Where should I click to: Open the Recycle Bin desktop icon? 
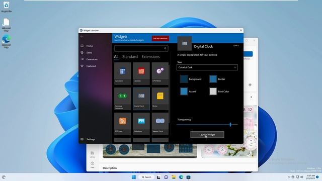[x=7, y=7]
